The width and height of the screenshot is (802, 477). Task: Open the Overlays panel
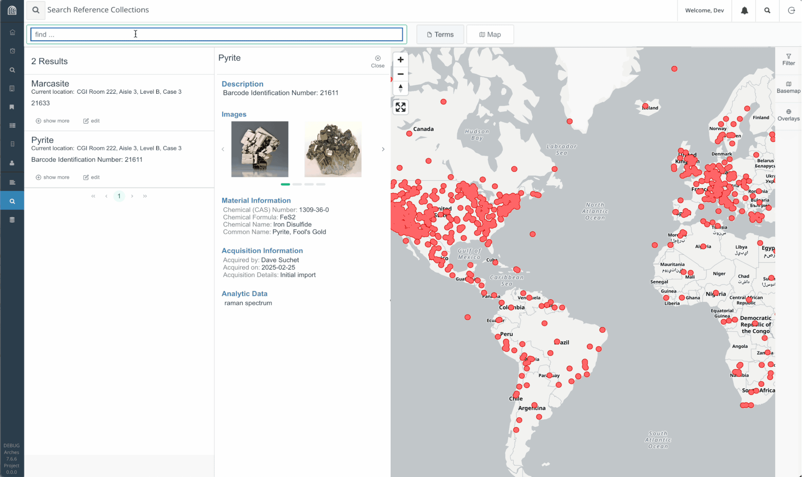click(x=788, y=115)
